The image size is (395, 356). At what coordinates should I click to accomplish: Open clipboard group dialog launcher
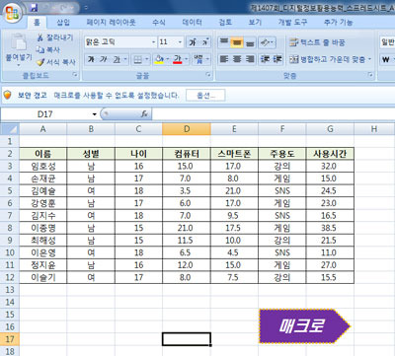75,75
